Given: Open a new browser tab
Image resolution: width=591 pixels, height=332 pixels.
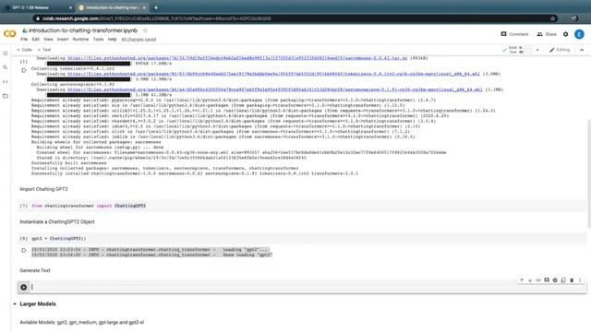Looking at the screenshot, I should click(x=156, y=7).
